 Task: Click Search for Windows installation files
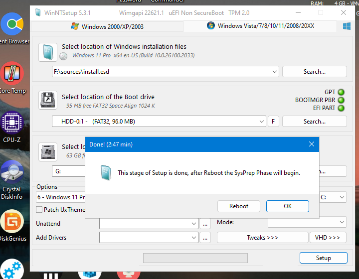click(x=314, y=72)
